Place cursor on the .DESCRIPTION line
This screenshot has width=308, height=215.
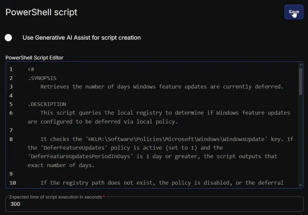47,104
